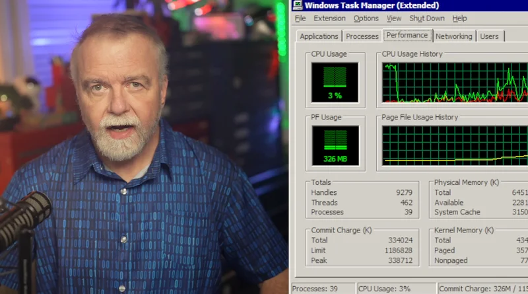Go to the Networking tab
Screen dimensions: 528x294
point(453,36)
